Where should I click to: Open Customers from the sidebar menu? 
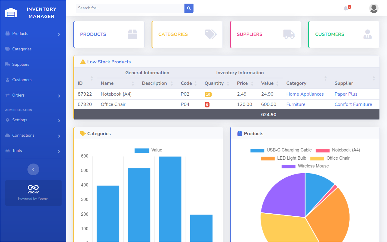point(33,80)
